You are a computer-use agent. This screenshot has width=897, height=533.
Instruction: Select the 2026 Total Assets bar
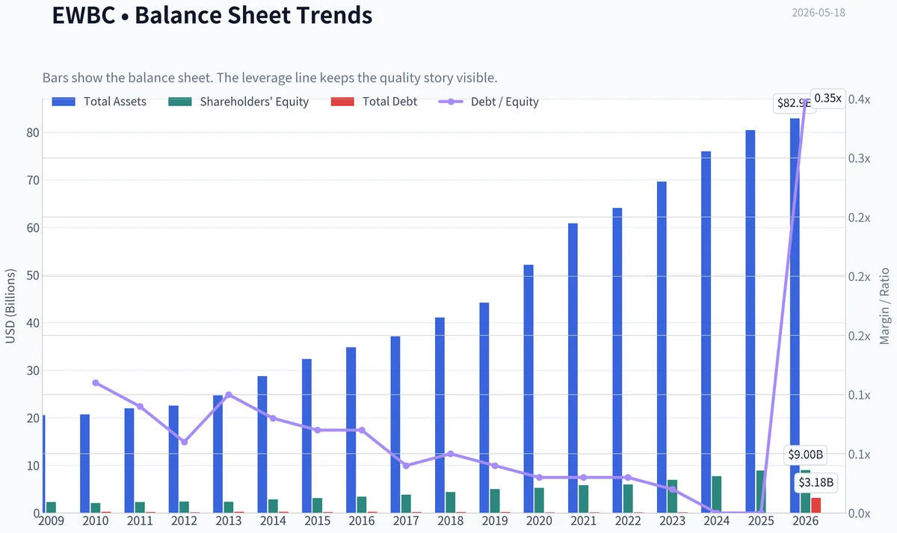(x=795, y=315)
